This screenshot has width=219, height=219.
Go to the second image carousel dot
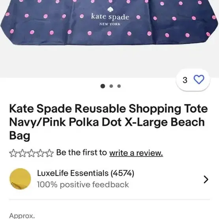111,86
